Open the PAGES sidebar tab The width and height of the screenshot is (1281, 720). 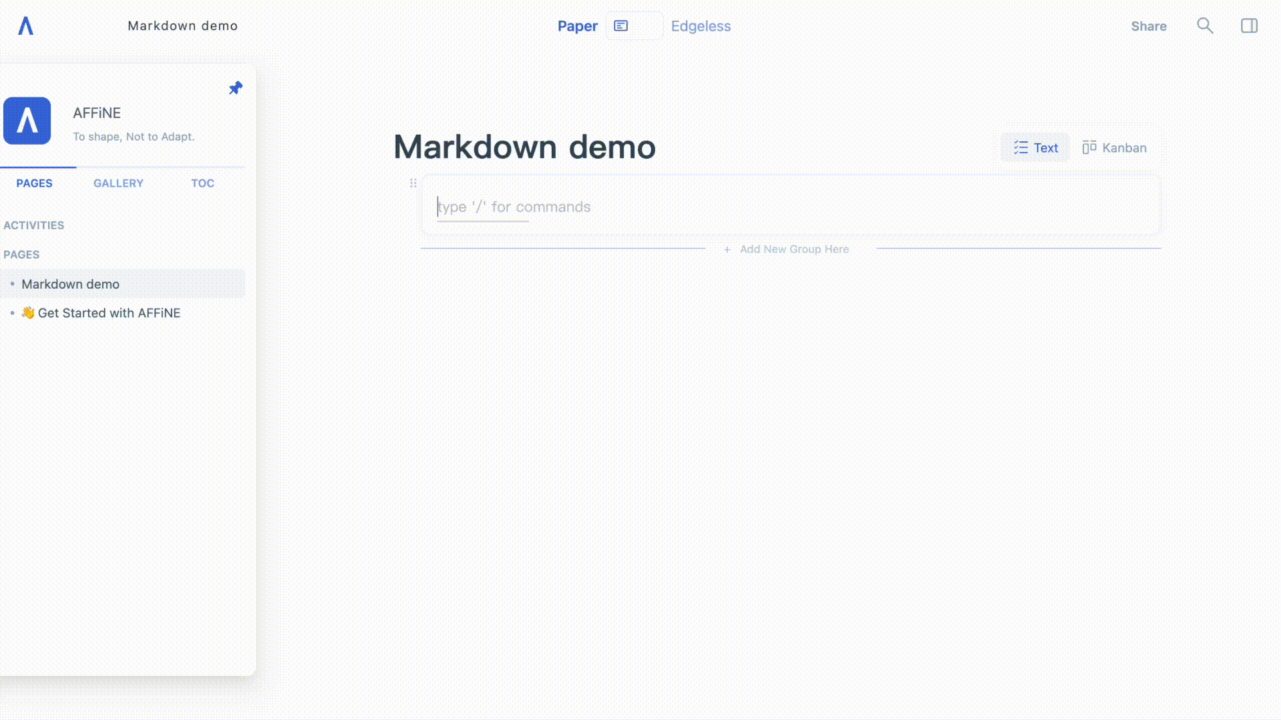[x=35, y=183]
